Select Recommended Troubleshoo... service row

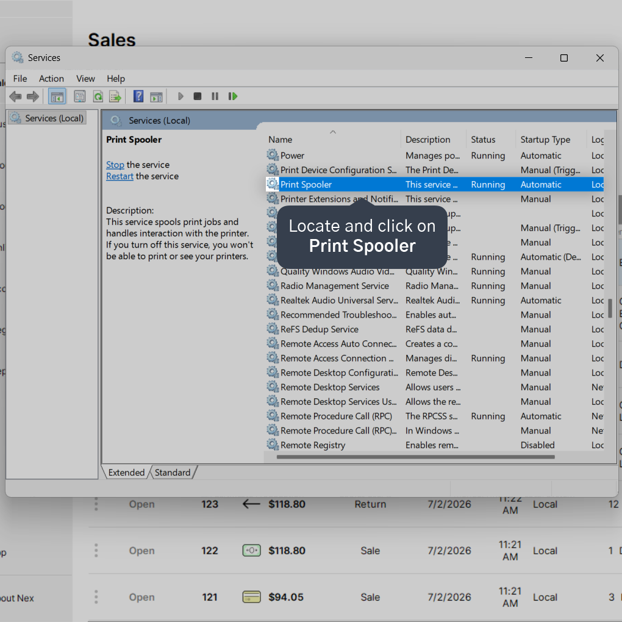pyautogui.click(x=435, y=315)
